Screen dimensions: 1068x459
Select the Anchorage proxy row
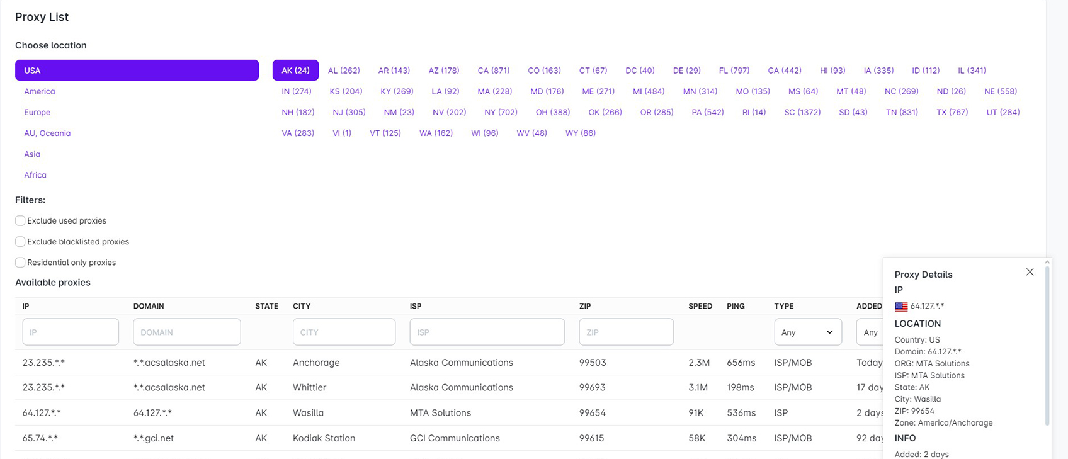(x=450, y=363)
